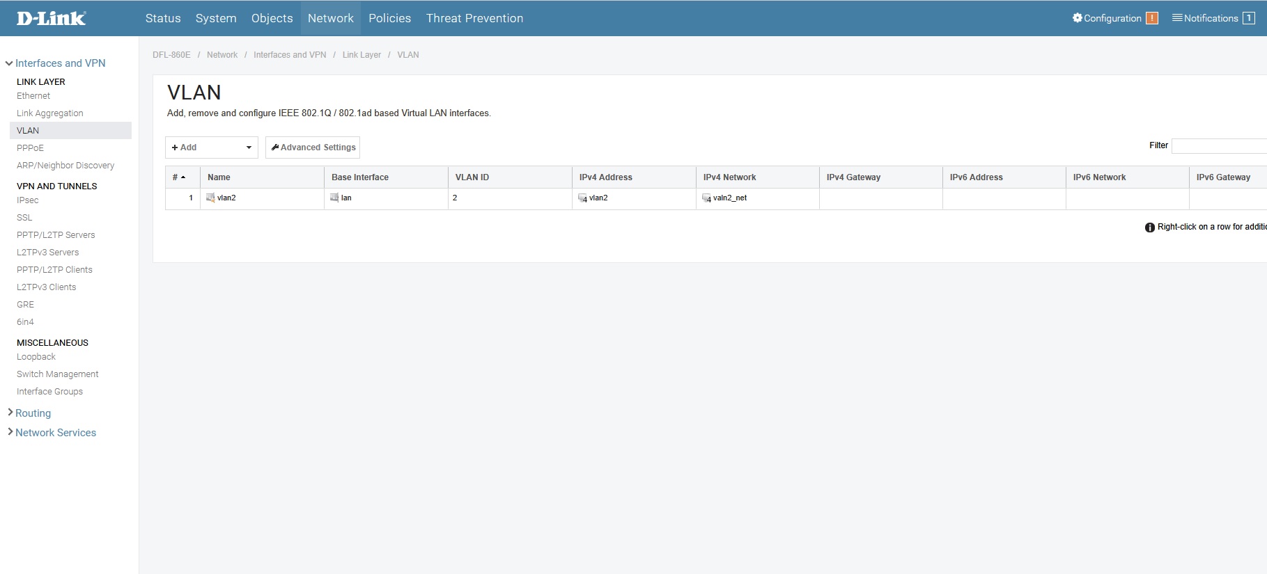
Task: Open the Add dropdown menu
Action: pyautogui.click(x=212, y=148)
